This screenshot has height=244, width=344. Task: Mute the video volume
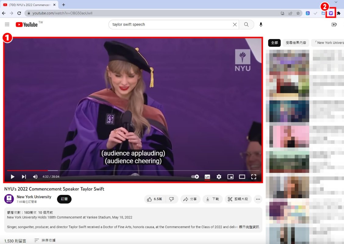[35, 177]
